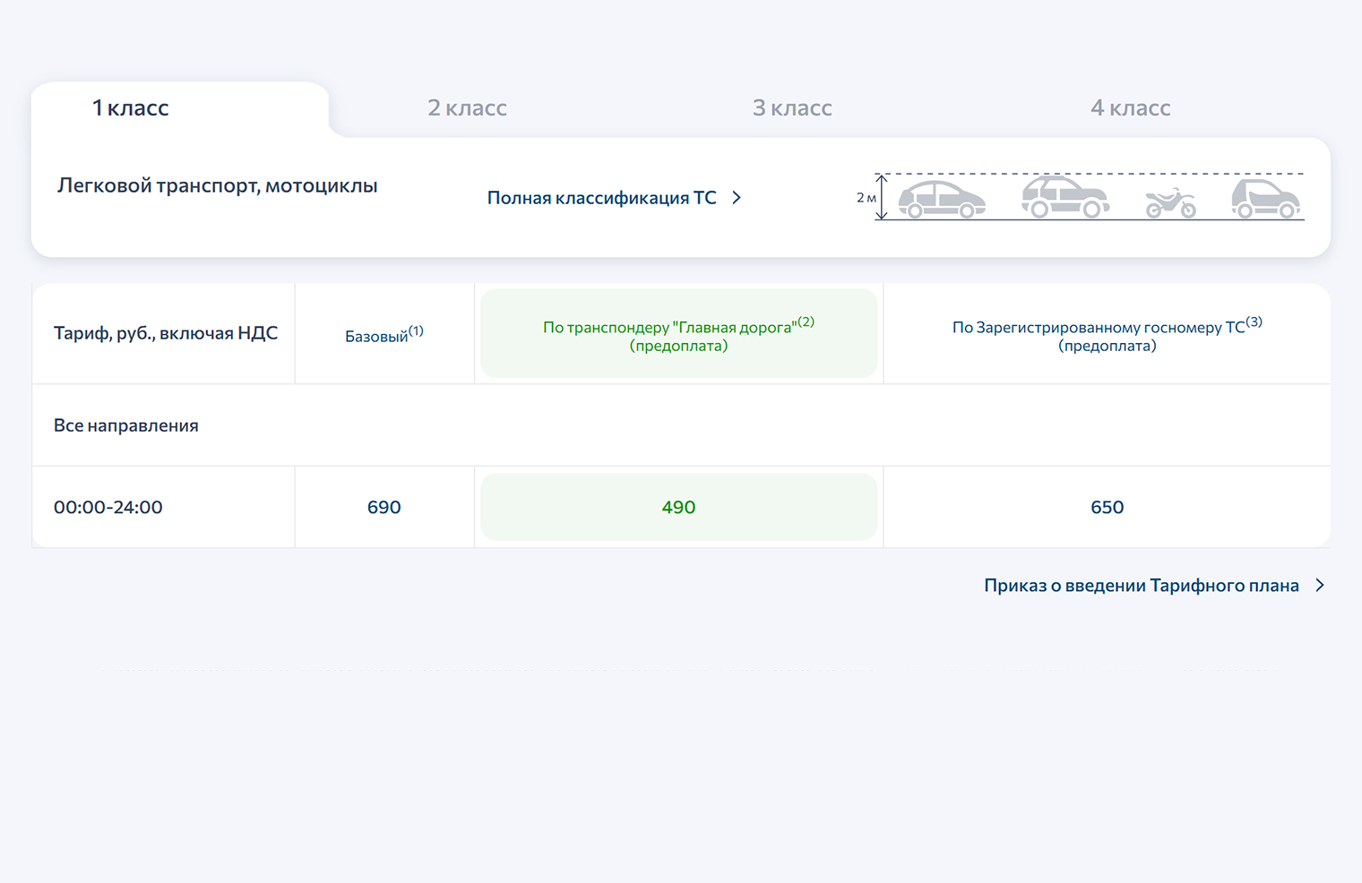This screenshot has height=883, width=1362.
Task: Open Полная классификация ТС link
Action: pos(602,198)
